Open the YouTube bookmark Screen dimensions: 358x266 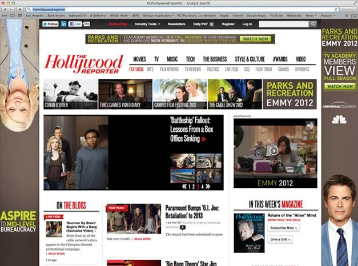click(276, 15)
